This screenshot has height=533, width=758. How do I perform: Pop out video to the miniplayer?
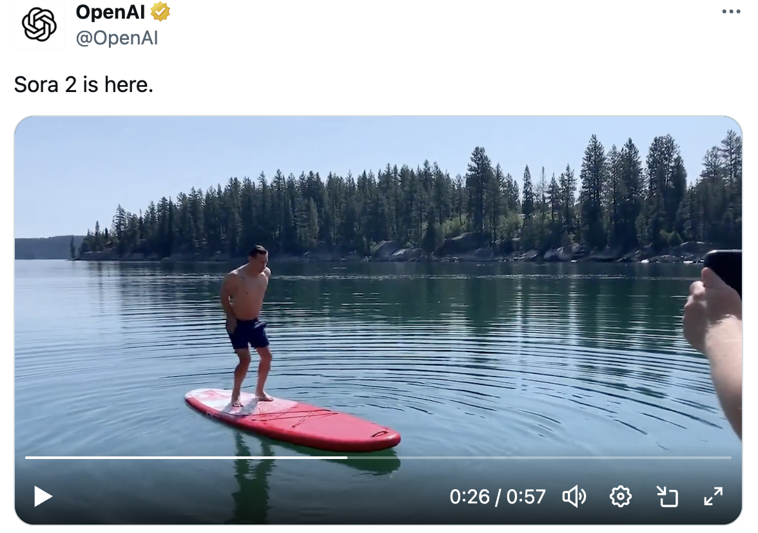coord(667,496)
